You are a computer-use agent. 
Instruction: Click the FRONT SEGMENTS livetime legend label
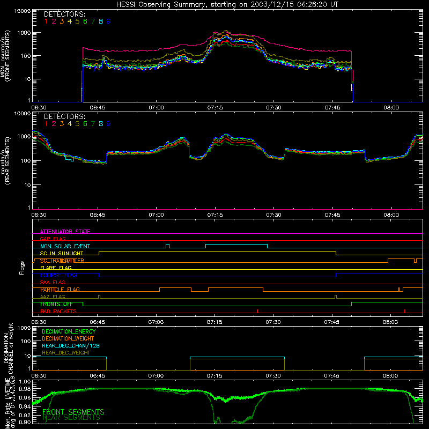pyautogui.click(x=73, y=412)
